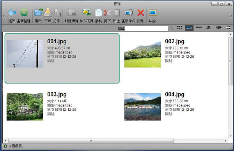The width and height of the screenshot is (234, 151).
Task: Switch to the filmstrip view
Action: 218,28
